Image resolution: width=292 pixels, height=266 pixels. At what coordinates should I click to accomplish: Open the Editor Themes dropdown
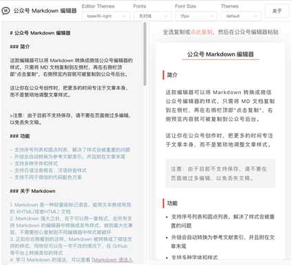pos(106,16)
